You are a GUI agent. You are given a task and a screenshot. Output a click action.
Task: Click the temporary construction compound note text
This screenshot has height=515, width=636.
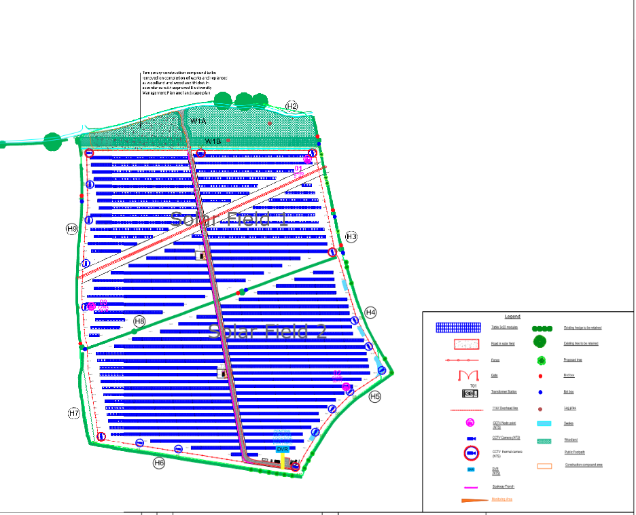pyautogui.click(x=184, y=87)
